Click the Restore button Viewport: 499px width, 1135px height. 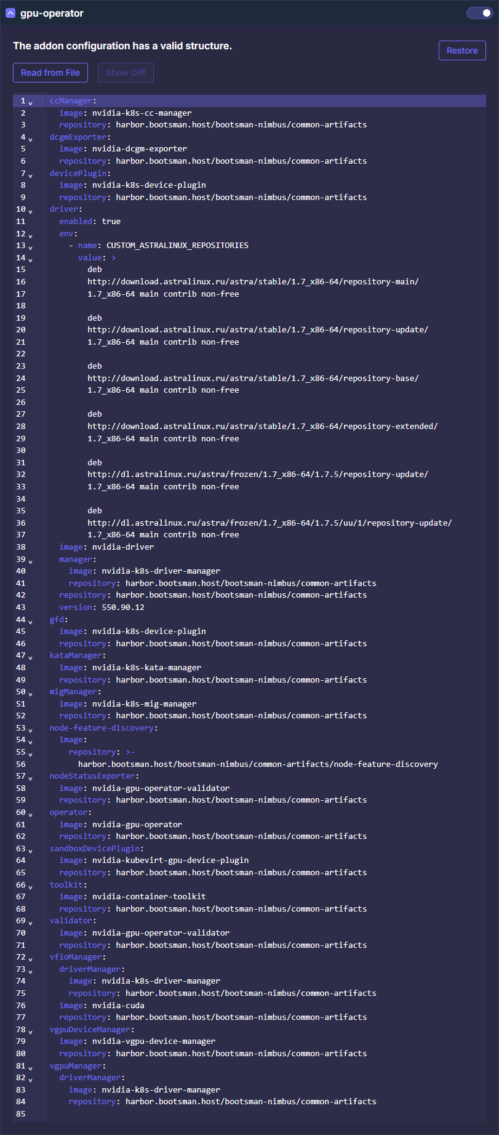pos(462,50)
